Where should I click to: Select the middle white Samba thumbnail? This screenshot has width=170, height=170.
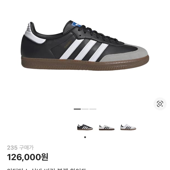pos(107,127)
